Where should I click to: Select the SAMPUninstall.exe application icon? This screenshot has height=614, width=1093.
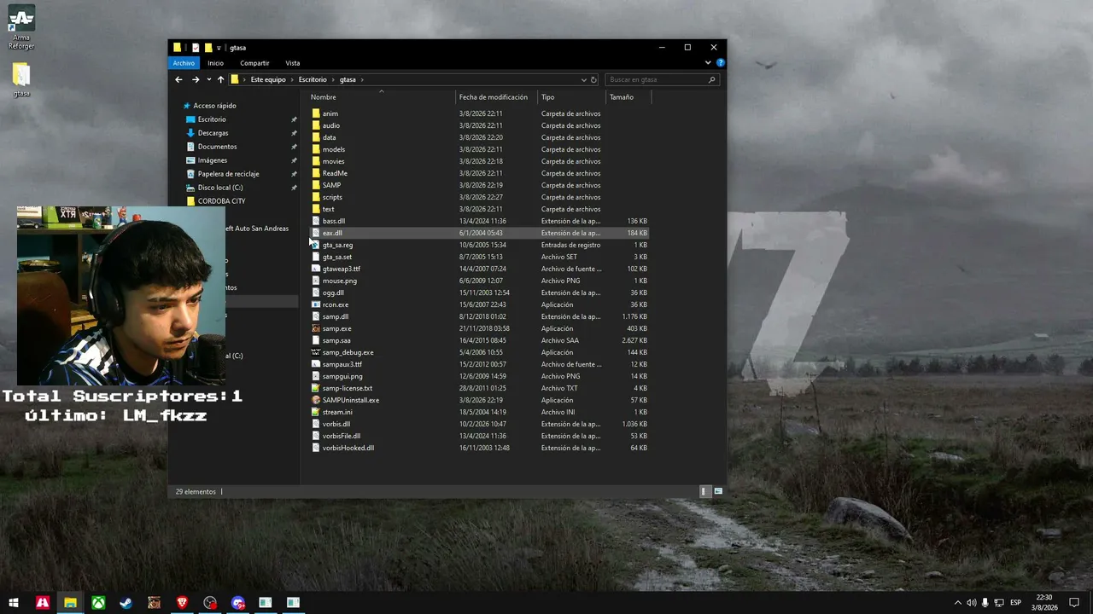click(316, 400)
